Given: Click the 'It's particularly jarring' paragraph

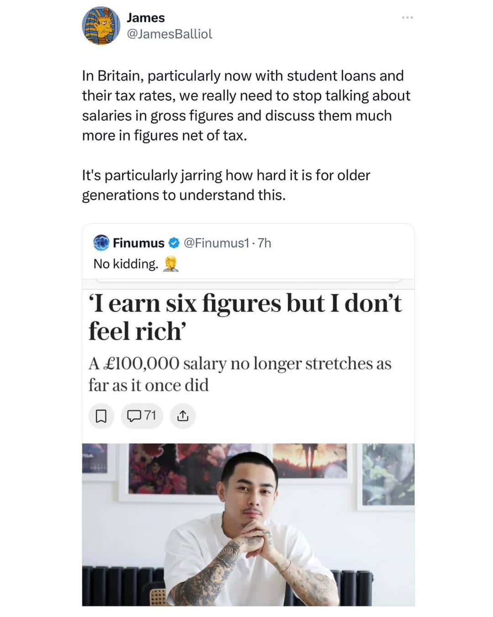Looking at the screenshot, I should (x=226, y=185).
